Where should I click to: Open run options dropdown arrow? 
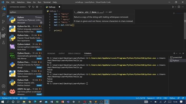[176, 7]
